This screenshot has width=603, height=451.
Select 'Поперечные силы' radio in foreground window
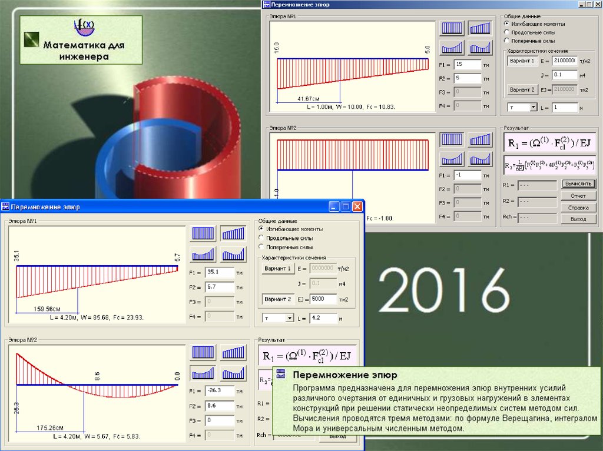[x=261, y=248]
